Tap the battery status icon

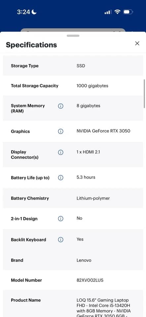[128, 12]
